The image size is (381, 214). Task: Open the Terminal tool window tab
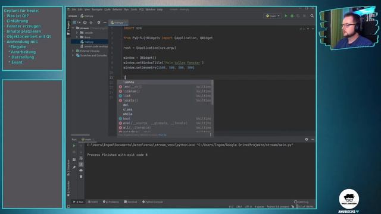pos(130,202)
